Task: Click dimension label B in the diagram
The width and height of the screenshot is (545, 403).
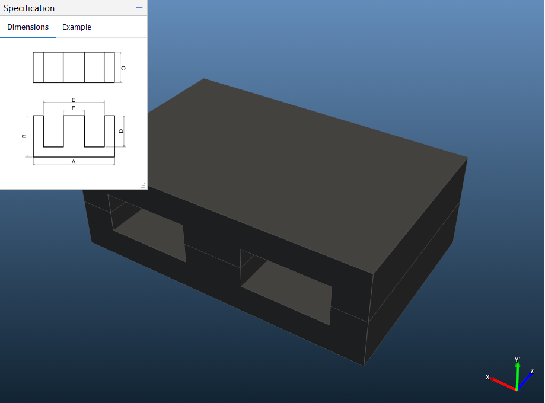Action: (x=24, y=136)
